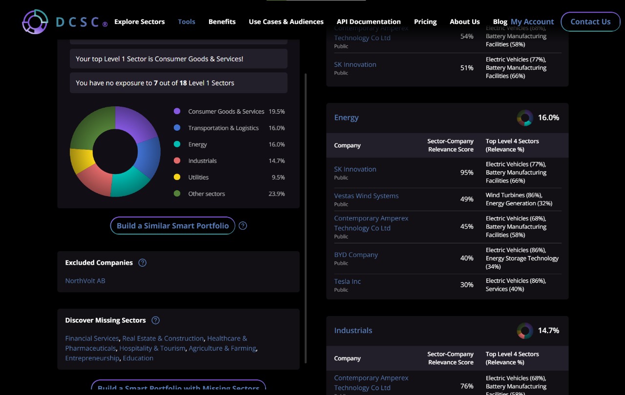Click Build a Similar Smart Portfolio button
The width and height of the screenshot is (625, 395).
[x=173, y=226]
